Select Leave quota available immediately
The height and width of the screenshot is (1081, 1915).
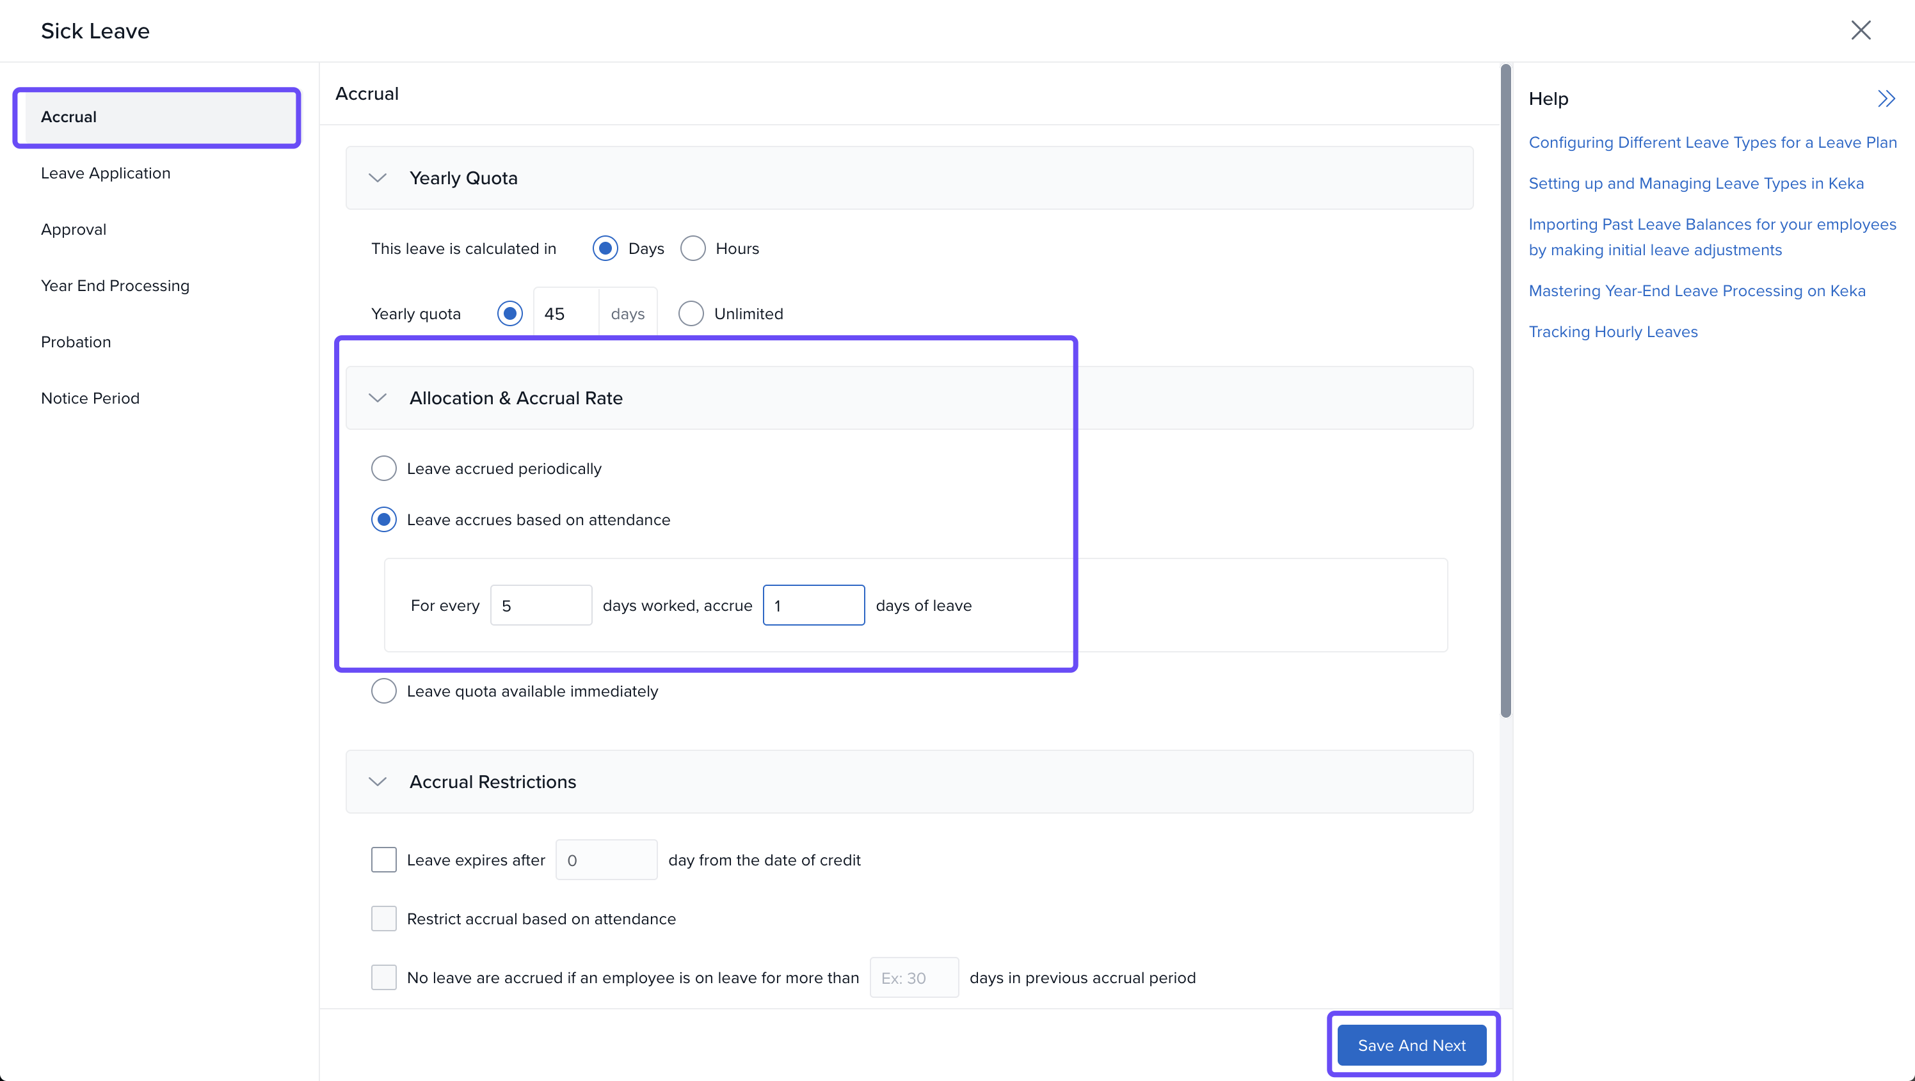[383, 691]
